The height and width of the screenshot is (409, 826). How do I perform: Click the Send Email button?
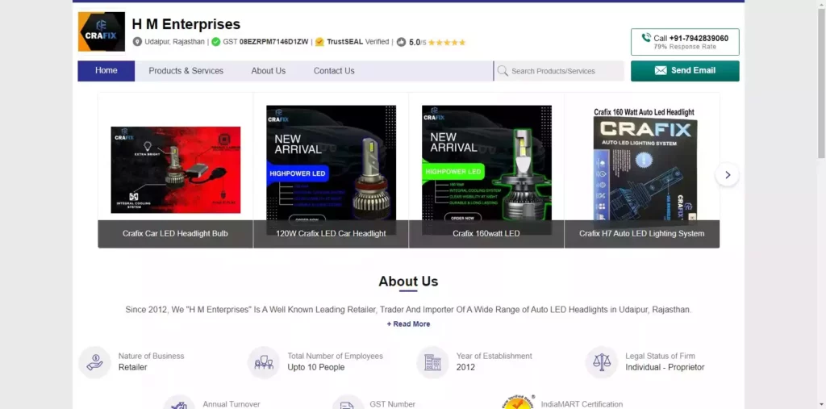(x=685, y=71)
